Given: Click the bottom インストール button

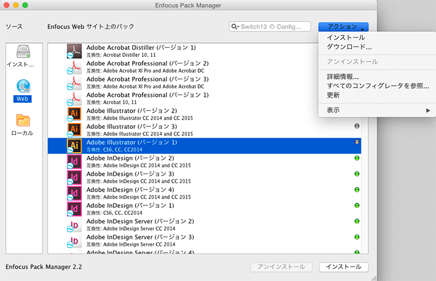Looking at the screenshot, I should 344,267.
